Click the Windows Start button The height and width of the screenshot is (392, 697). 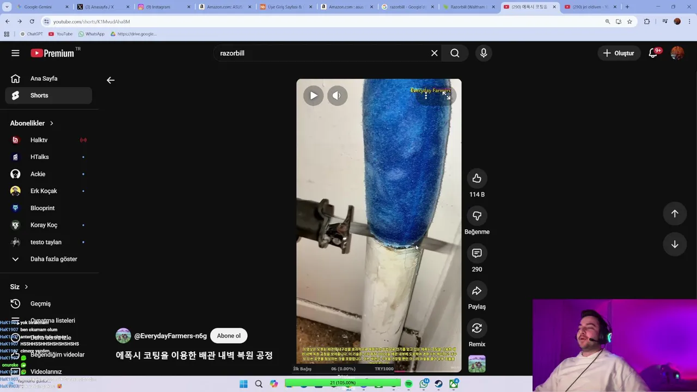pos(243,384)
